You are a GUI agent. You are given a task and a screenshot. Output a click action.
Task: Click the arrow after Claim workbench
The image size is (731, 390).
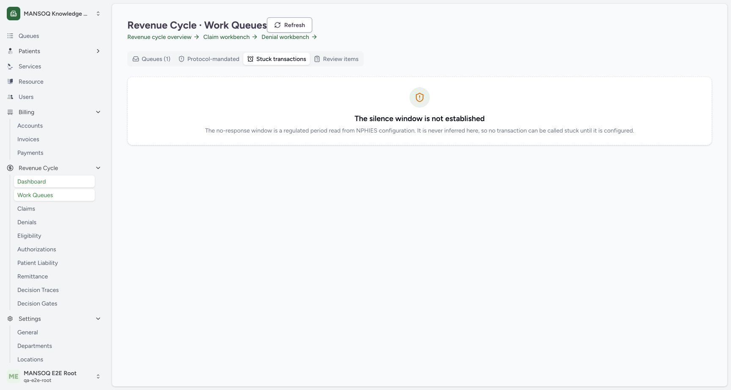(x=255, y=37)
